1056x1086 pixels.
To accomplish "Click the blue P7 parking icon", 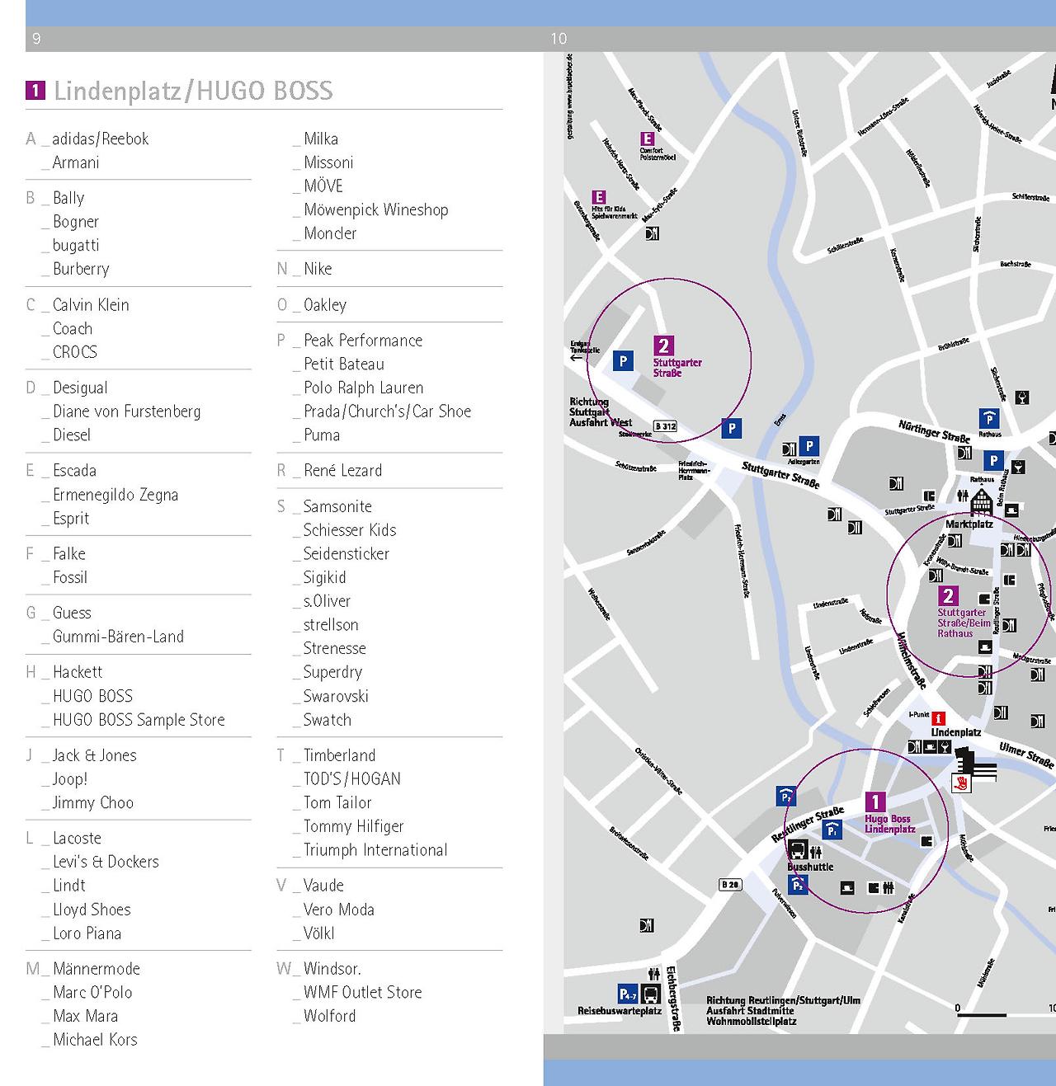I will coord(786,797).
